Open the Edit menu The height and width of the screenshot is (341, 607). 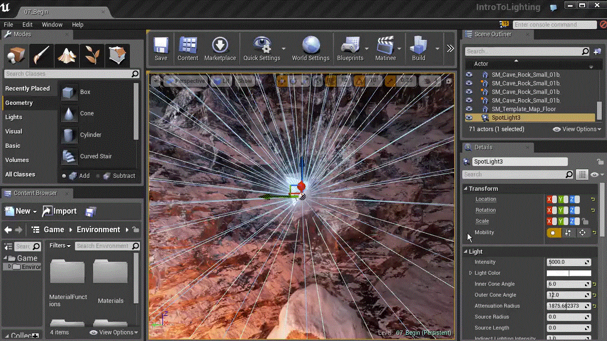coord(28,24)
